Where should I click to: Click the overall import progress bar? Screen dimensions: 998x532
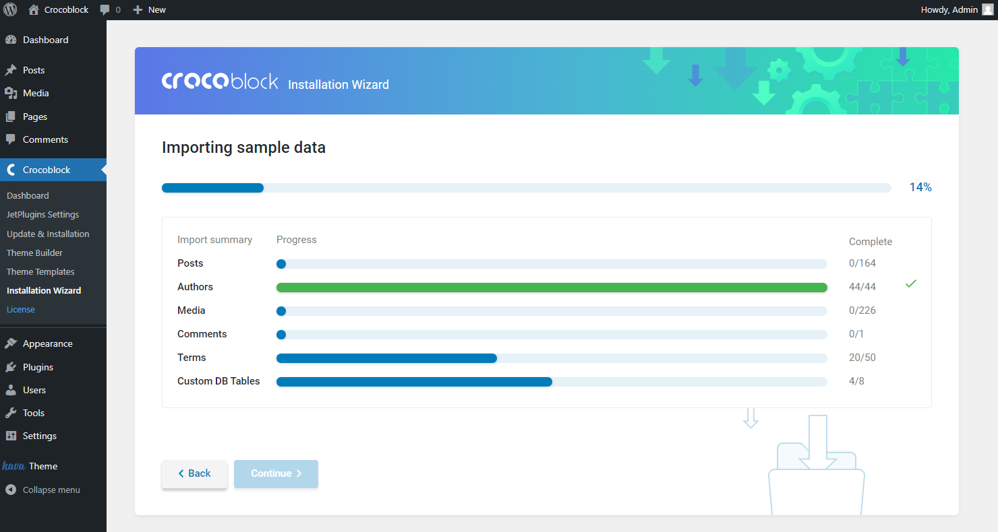coord(527,188)
